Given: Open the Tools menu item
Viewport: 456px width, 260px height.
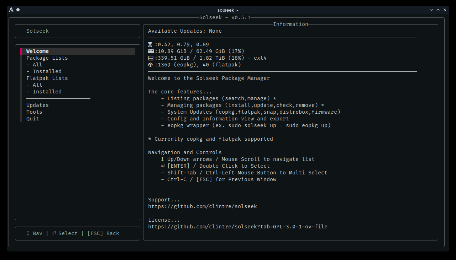Looking at the screenshot, I should 34,112.
